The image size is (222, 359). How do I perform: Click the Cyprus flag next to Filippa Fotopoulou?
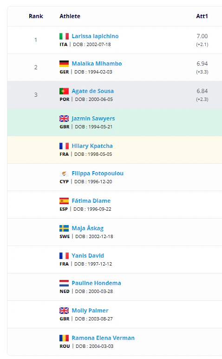(x=64, y=173)
